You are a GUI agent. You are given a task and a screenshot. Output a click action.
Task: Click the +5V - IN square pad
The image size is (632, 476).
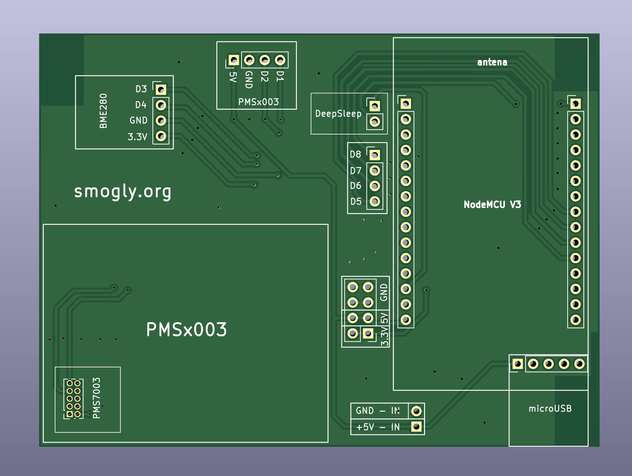pyautogui.click(x=416, y=426)
